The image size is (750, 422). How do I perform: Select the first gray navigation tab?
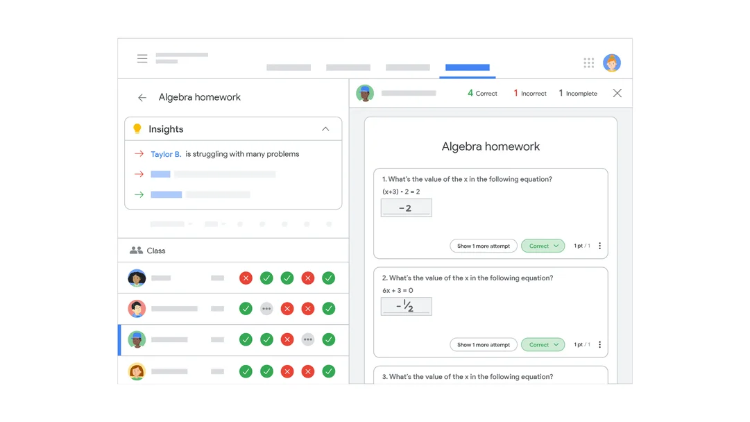[289, 67]
